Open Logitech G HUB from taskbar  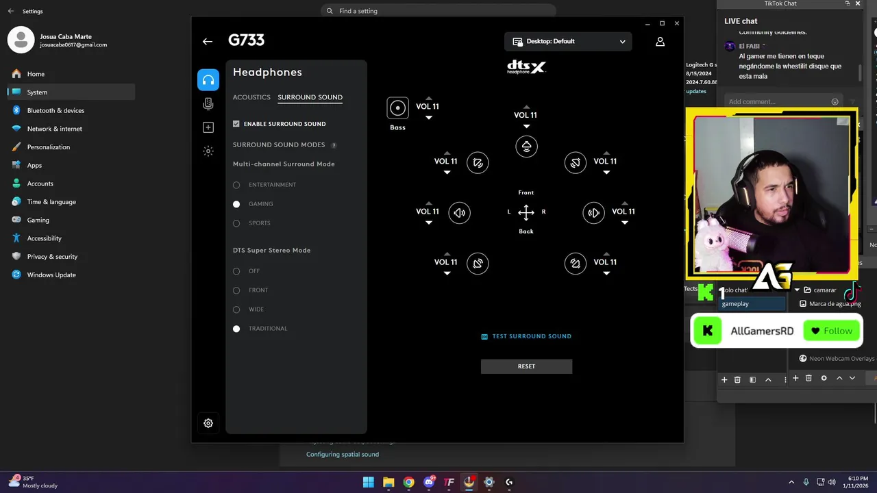pyautogui.click(x=509, y=482)
